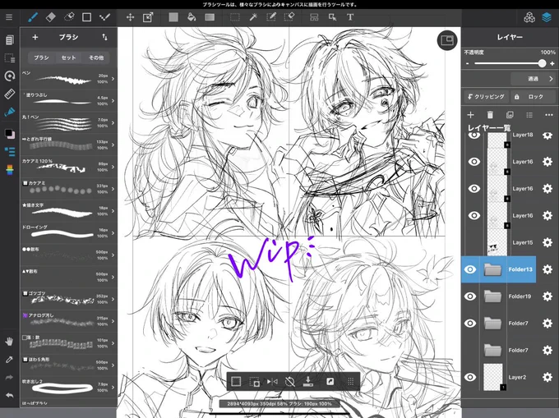Open the navigator window button on canvas
Image resolution: width=559 pixels, height=418 pixels.
pyautogui.click(x=447, y=40)
